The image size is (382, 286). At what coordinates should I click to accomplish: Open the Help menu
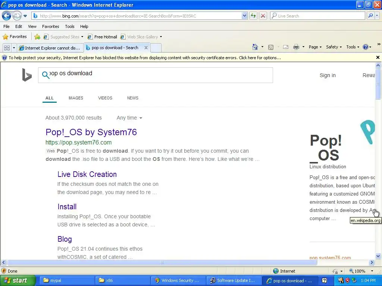click(x=84, y=26)
